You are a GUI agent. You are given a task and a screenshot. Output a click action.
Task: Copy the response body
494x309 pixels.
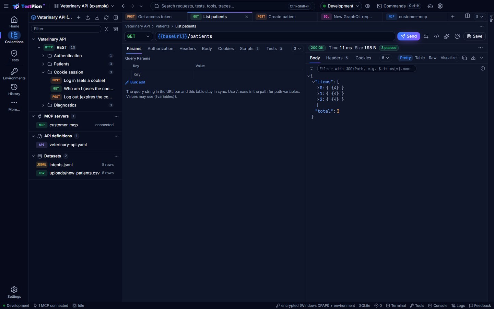point(464,58)
